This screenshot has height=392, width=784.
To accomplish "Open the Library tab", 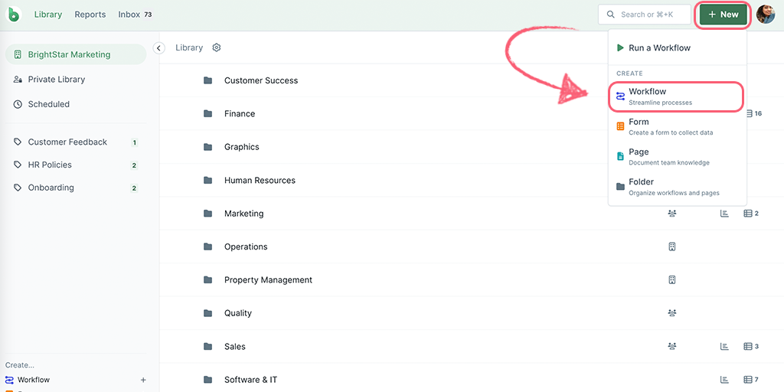I will point(48,15).
